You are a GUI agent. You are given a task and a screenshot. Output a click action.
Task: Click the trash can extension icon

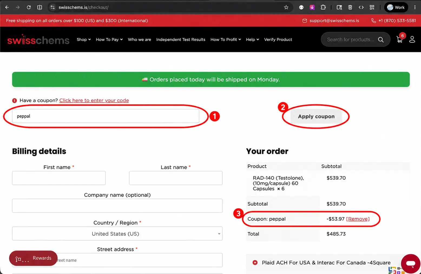point(350,7)
